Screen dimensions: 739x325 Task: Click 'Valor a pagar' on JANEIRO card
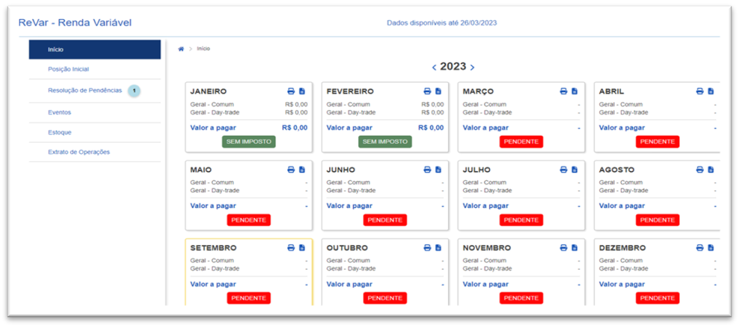click(213, 128)
